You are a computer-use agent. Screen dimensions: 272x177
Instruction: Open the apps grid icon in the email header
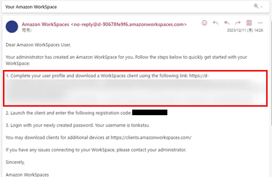(x=249, y=23)
